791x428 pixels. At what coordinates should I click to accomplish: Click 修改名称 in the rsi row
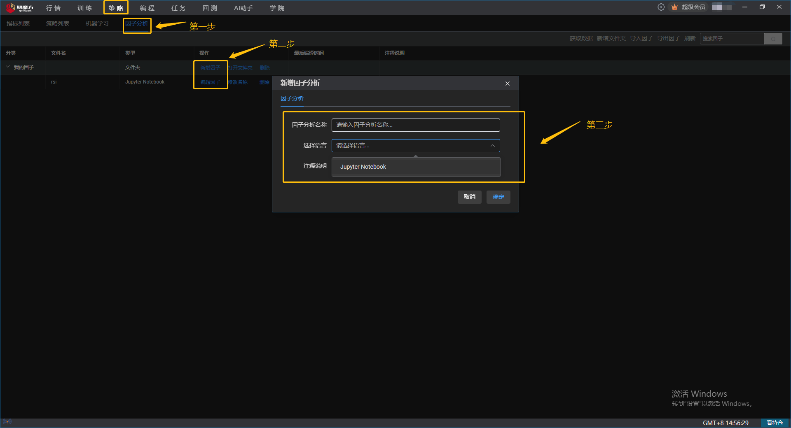click(x=238, y=82)
